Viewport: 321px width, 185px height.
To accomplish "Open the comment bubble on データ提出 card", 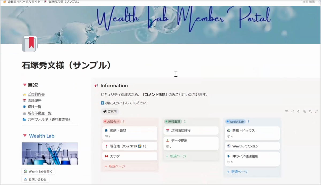I will pos(169,147).
